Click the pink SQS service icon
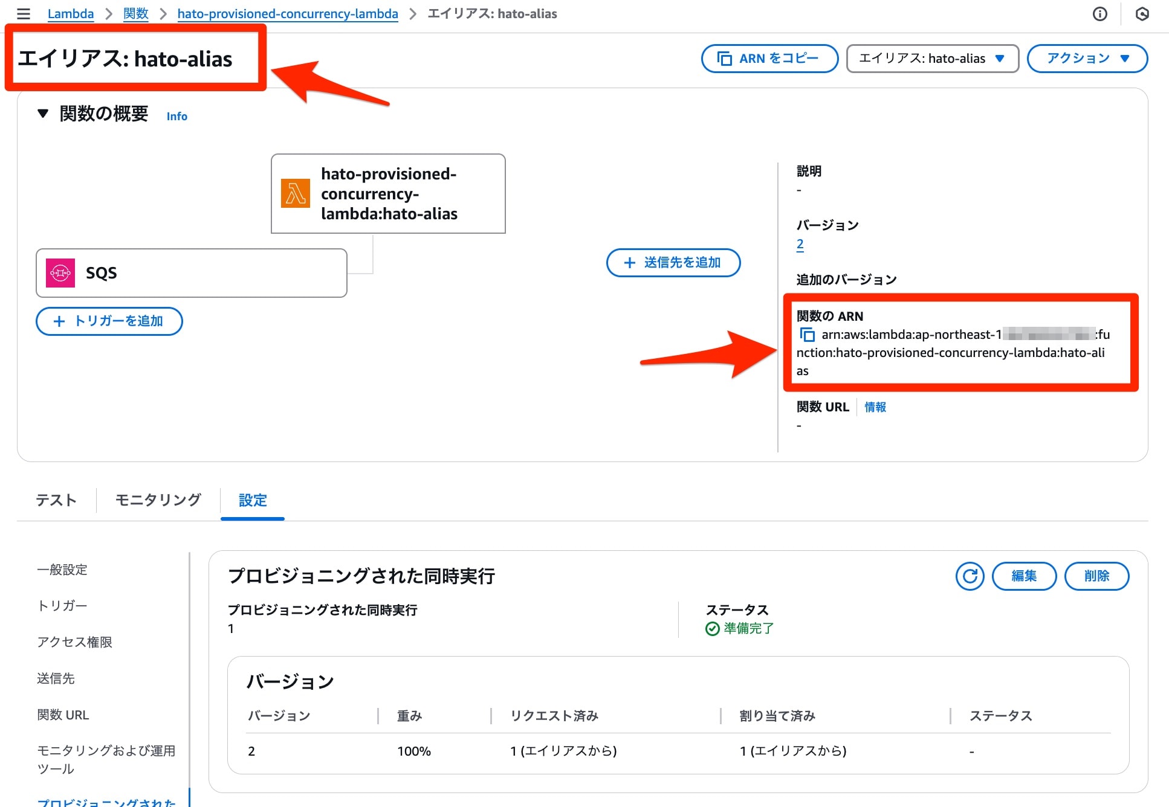 click(60, 273)
